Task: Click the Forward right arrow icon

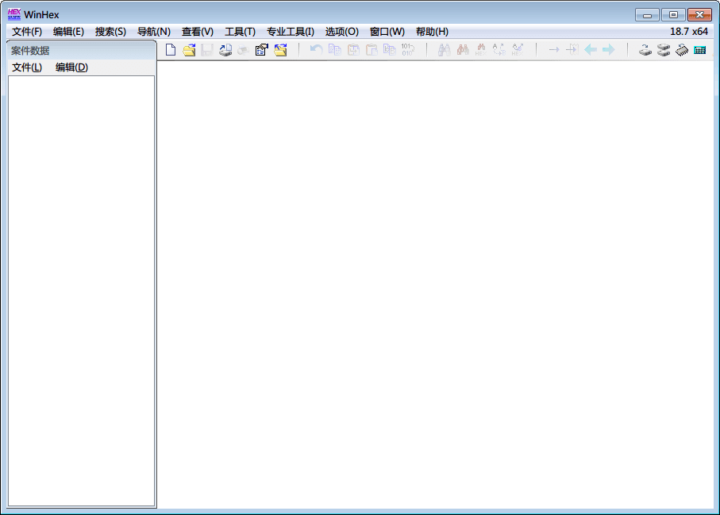Action: point(608,49)
